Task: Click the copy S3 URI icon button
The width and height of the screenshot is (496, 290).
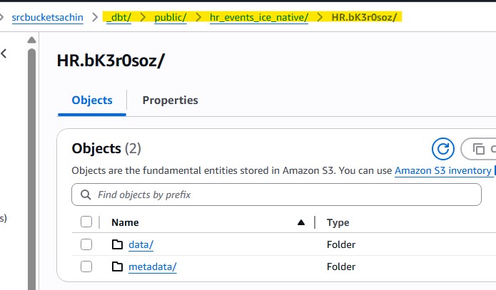Action: point(479,148)
